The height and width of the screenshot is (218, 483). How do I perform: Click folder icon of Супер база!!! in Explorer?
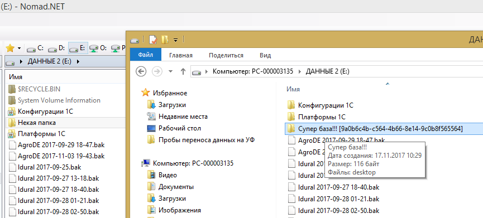coord(291,129)
